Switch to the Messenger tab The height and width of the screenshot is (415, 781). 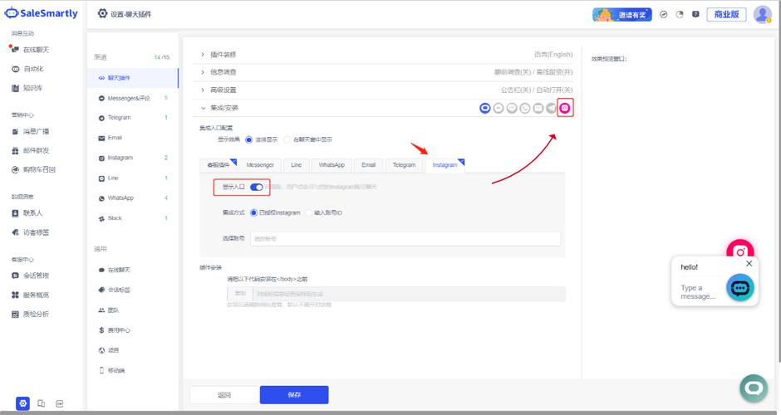click(260, 165)
